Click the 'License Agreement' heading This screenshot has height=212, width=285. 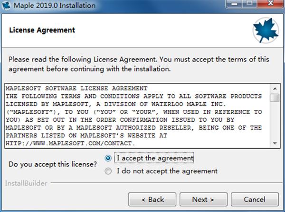[x=42, y=30]
